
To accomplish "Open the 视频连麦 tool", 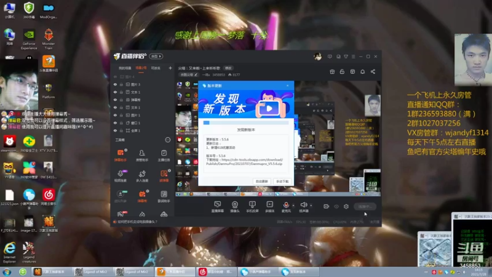I will (x=120, y=176).
